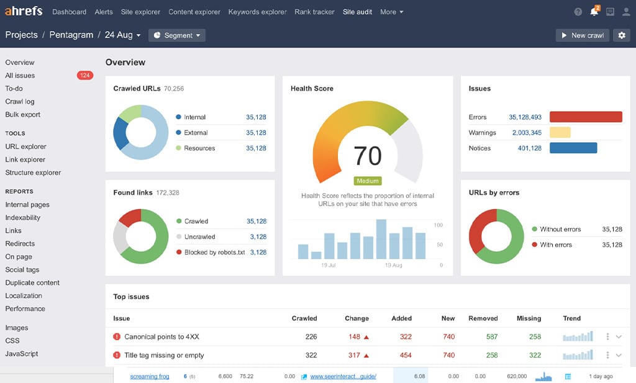Open three-dot menu for Canonical points to 4XX

click(607, 336)
